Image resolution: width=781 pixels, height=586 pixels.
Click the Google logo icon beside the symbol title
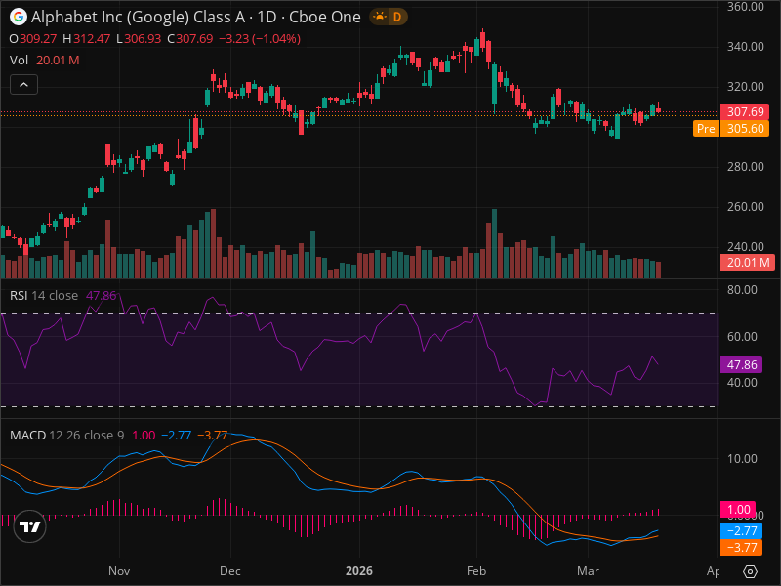pos(19,17)
